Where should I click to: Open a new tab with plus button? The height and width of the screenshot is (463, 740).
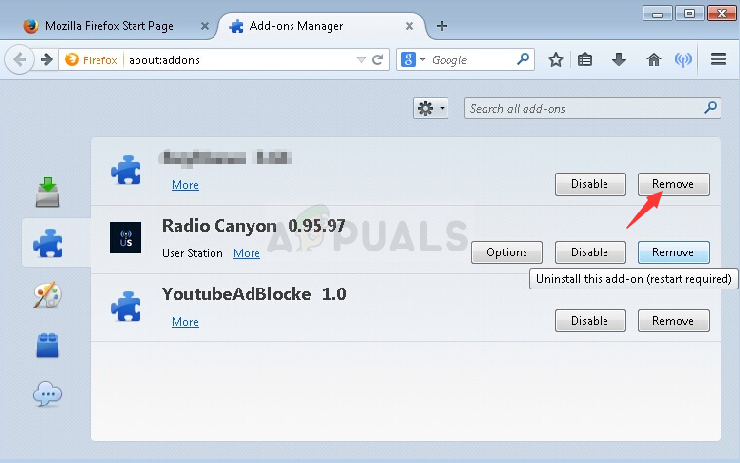pyautogui.click(x=442, y=26)
